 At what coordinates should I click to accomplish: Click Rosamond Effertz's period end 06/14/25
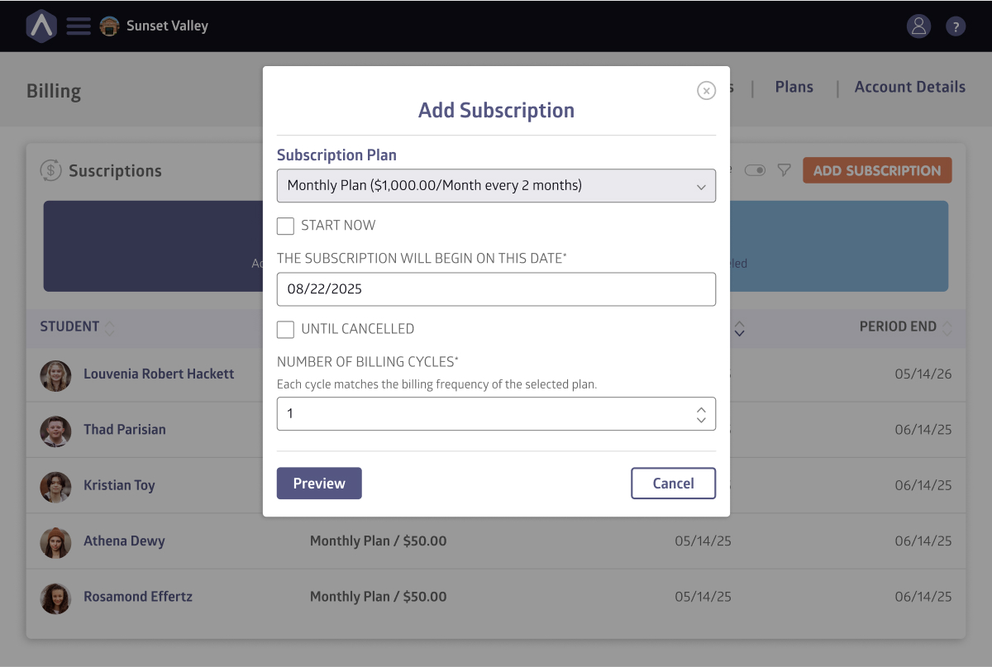pos(923,597)
